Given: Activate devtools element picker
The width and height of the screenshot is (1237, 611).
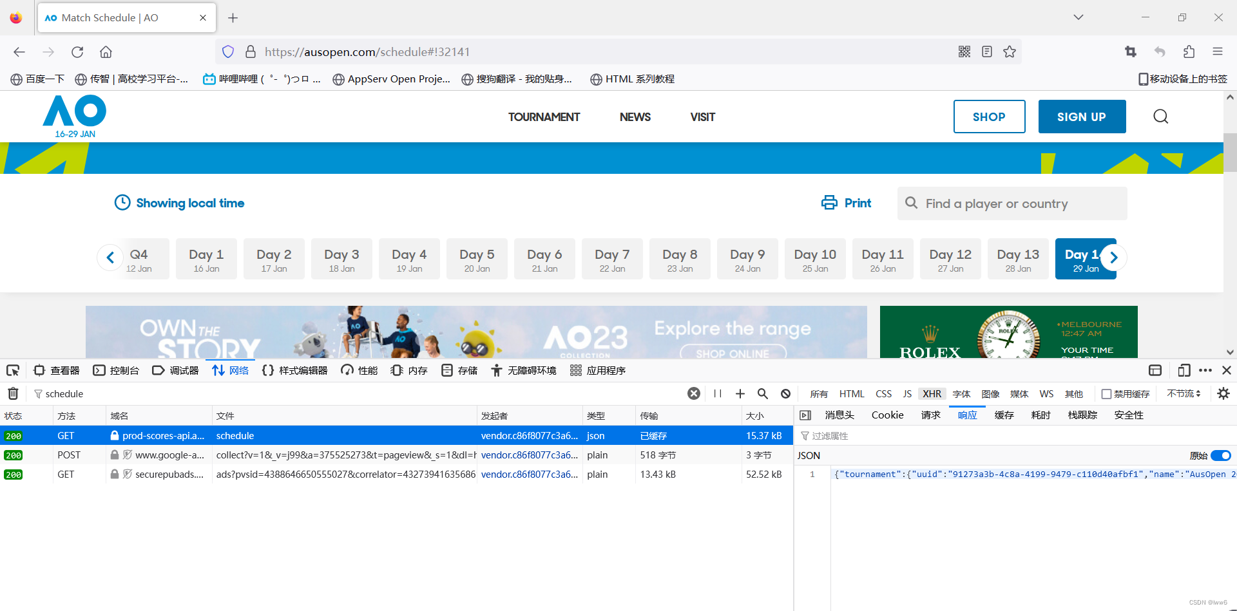Looking at the screenshot, I should [13, 370].
